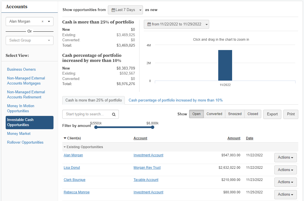Screen dimensions: 304x201
Task: Open the Actions dropdown for Clark Bourque
Action: pos(285,182)
